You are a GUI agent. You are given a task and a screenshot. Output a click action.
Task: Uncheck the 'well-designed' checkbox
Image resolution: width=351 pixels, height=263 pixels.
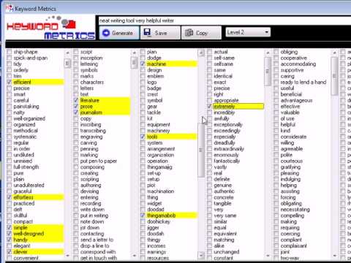[x=10, y=234]
